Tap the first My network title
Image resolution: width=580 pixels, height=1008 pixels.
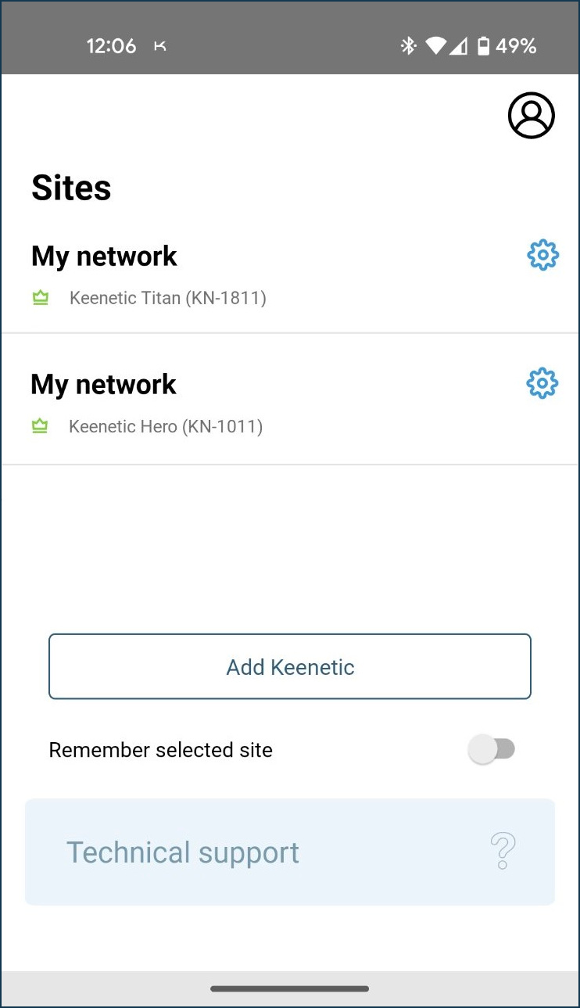pos(104,256)
